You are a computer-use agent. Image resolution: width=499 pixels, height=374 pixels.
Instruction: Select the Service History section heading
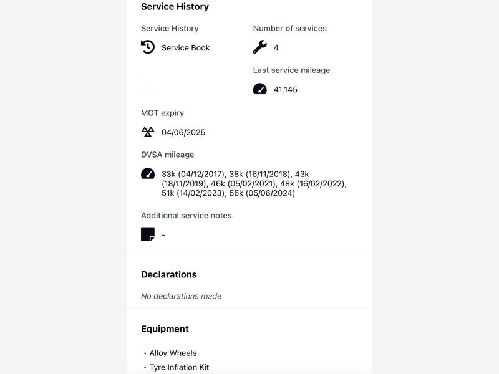pos(175,7)
